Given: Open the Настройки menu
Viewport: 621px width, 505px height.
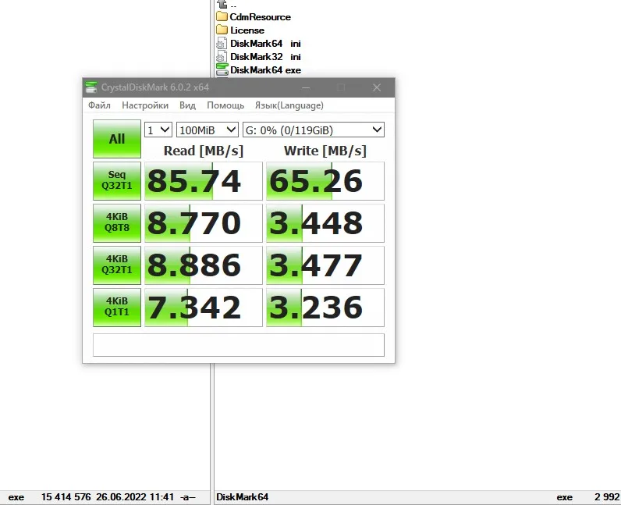Looking at the screenshot, I should coord(145,105).
